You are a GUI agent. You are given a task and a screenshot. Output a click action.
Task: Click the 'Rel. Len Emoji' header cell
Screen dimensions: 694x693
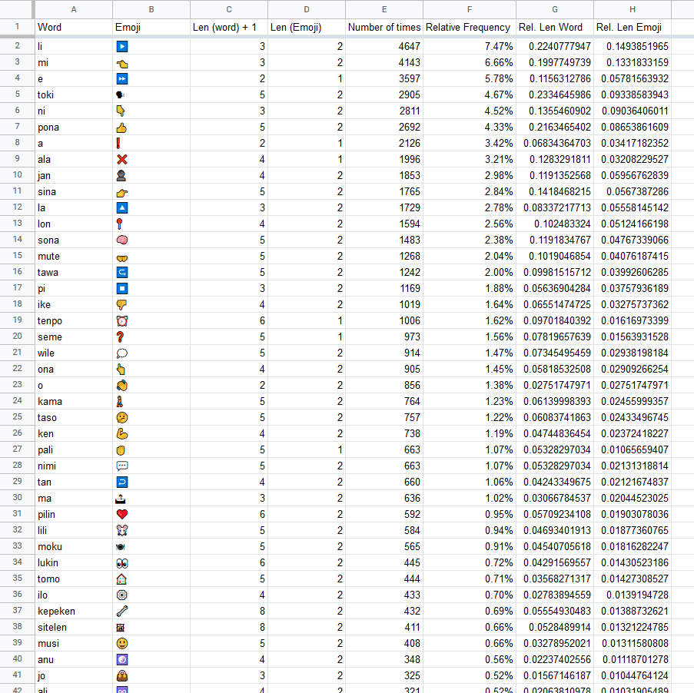633,27
